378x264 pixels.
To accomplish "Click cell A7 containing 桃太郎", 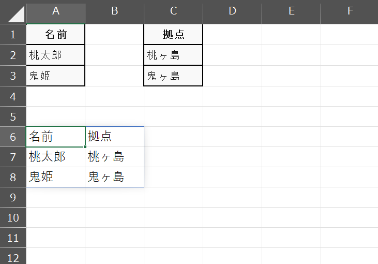I will (x=56, y=157).
